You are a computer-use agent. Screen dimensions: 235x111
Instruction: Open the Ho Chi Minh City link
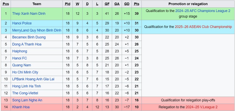coord(25,72)
